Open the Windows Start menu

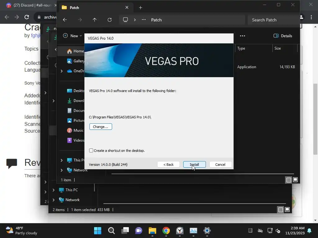tap(98, 231)
